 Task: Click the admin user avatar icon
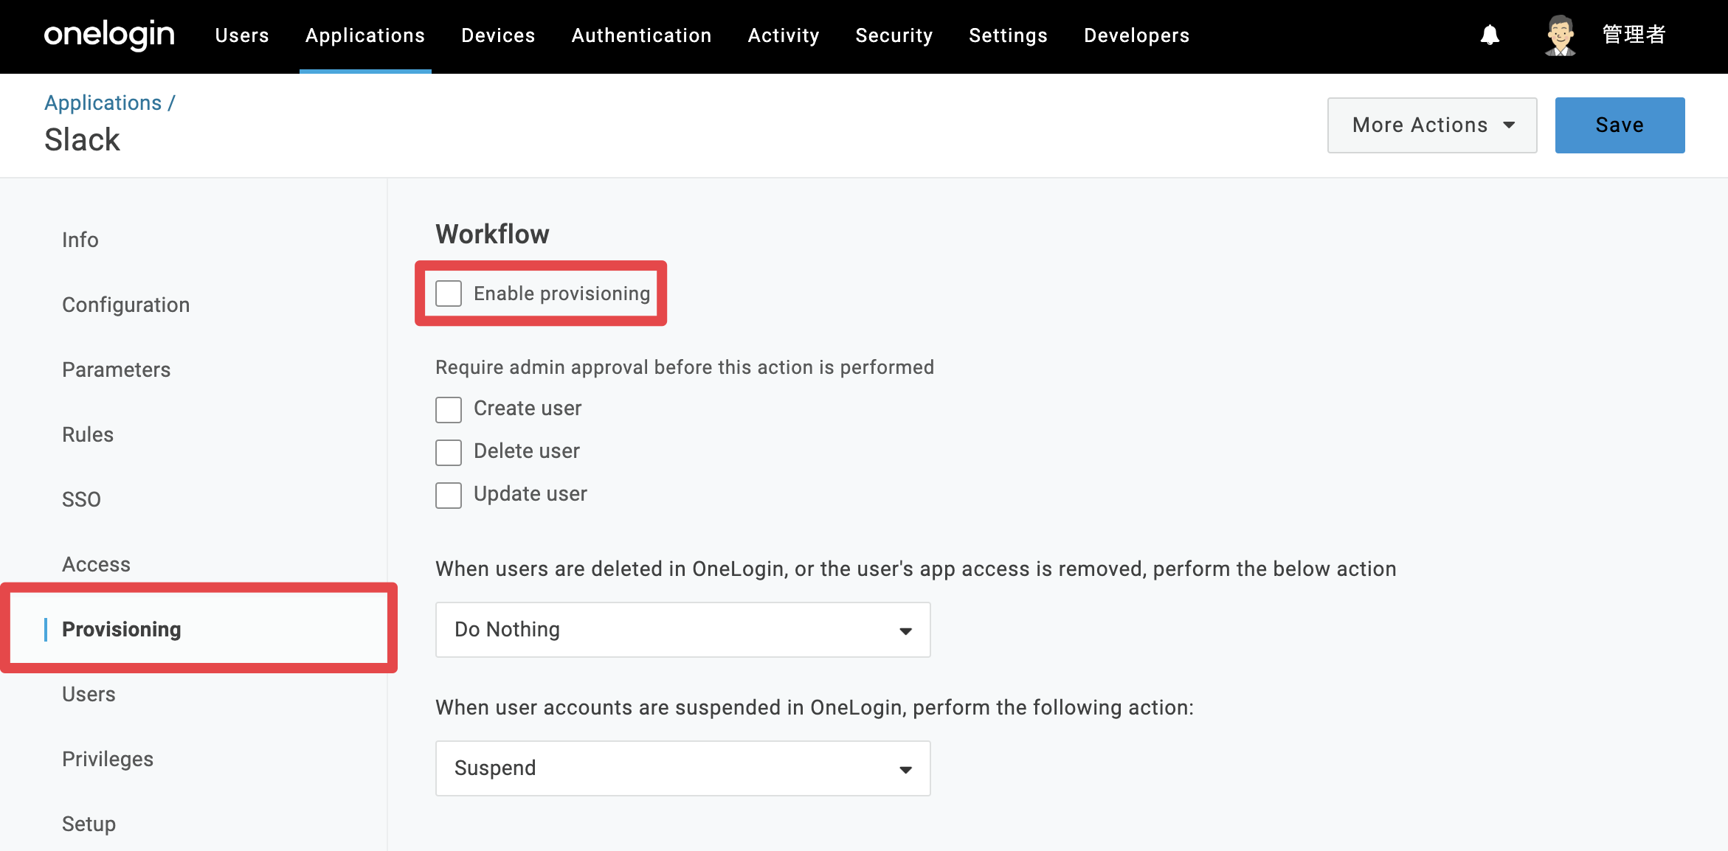[1561, 35]
